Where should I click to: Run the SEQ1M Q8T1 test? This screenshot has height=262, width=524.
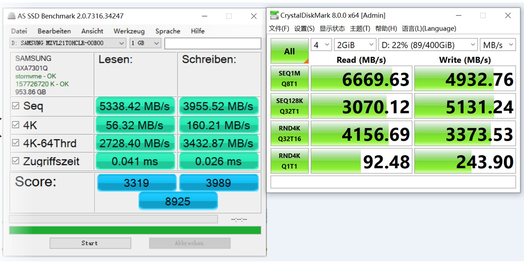click(x=289, y=78)
